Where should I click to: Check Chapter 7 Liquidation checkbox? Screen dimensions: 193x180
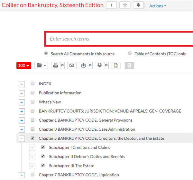[x=32, y=175]
